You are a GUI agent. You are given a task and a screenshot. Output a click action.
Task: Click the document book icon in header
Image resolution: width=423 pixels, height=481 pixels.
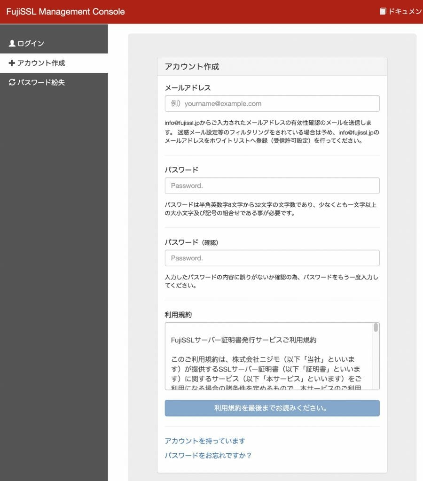[383, 11]
